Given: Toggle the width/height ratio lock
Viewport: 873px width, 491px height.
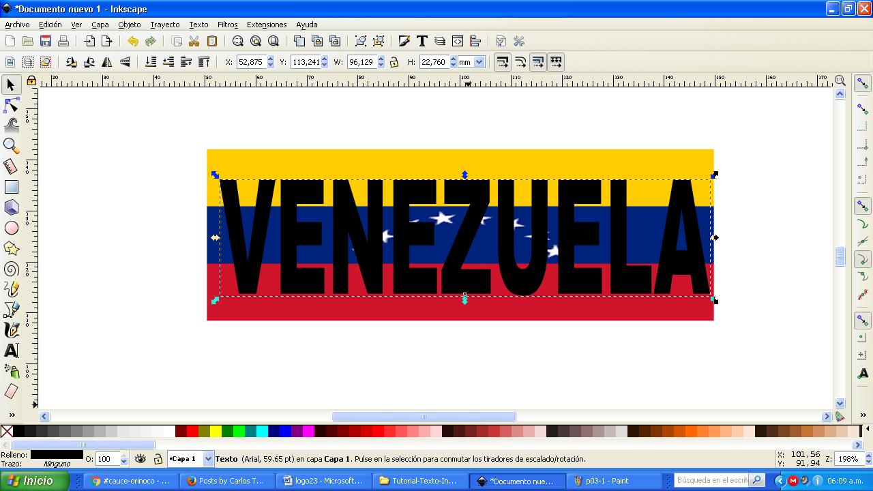Looking at the screenshot, I should coord(394,62).
